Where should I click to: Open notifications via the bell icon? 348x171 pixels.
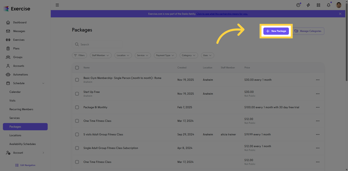tap(328, 5)
